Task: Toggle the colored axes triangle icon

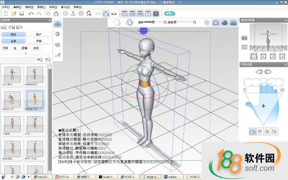Action: [x=106, y=13]
